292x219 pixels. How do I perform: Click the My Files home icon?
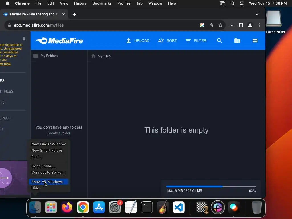[93, 56]
